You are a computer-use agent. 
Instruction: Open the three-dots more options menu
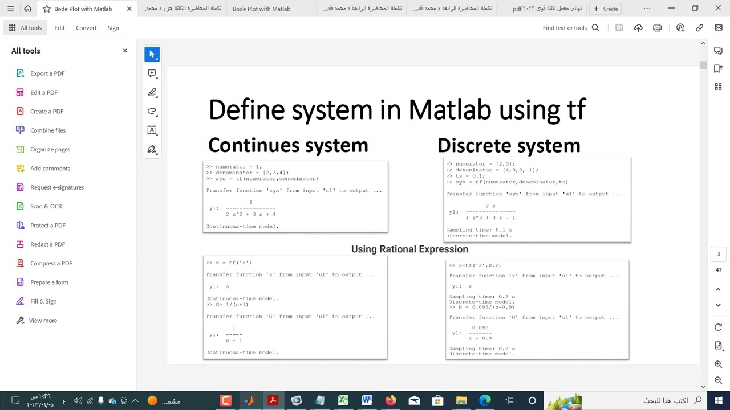point(647,9)
